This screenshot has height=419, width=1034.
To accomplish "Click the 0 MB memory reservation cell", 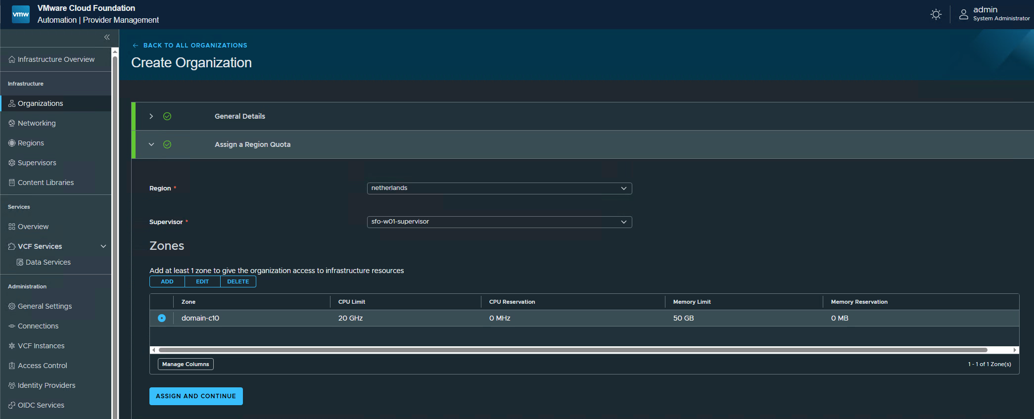I will coord(840,318).
